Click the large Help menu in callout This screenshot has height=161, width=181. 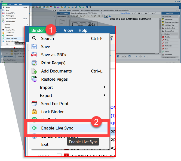(83, 30)
